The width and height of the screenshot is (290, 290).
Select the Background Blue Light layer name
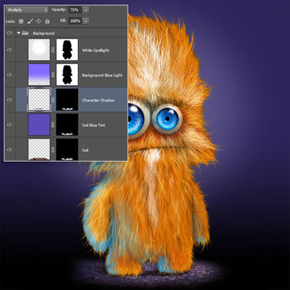click(102, 75)
